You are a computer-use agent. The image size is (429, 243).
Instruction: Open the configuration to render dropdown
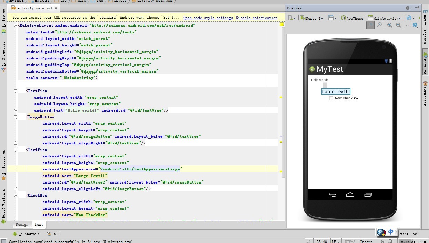coord(291,18)
